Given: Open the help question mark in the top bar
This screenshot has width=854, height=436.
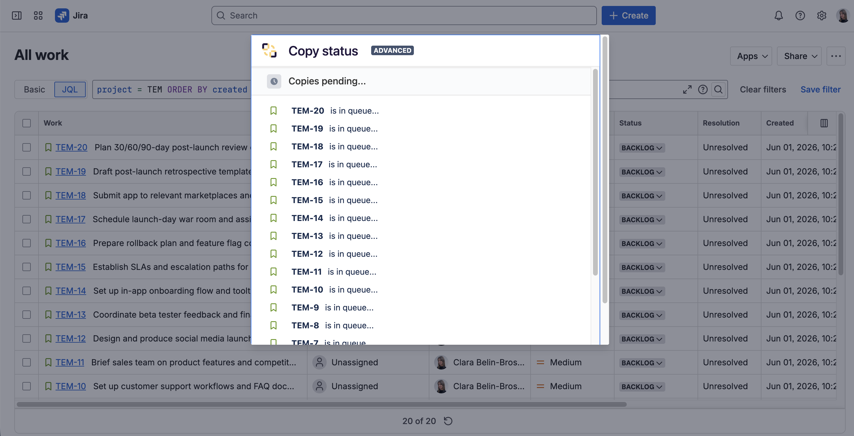Looking at the screenshot, I should pyautogui.click(x=800, y=16).
